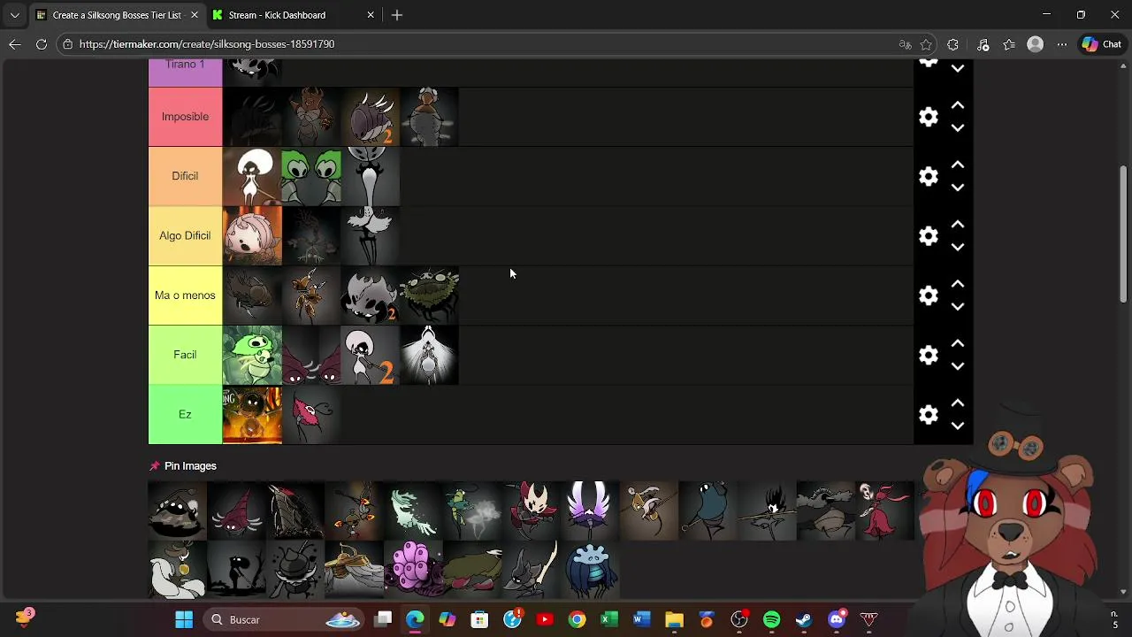The image size is (1132, 637).
Task: Pick the horned red-cloaked boss from the pool
Action: [531, 510]
